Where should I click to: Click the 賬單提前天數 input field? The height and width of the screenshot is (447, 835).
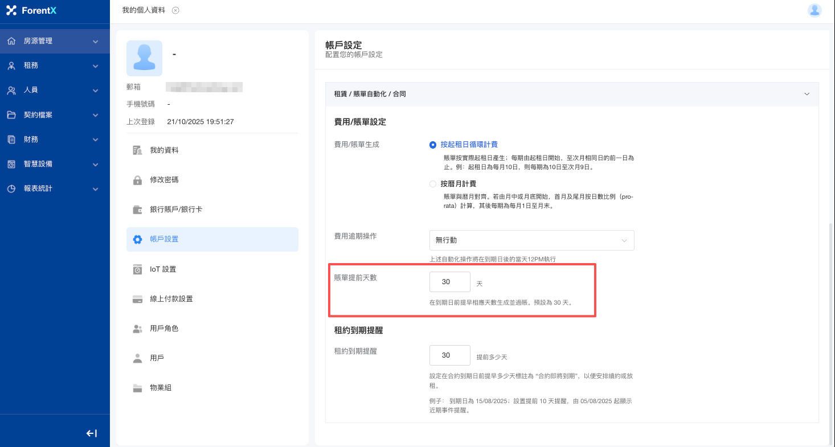449,282
